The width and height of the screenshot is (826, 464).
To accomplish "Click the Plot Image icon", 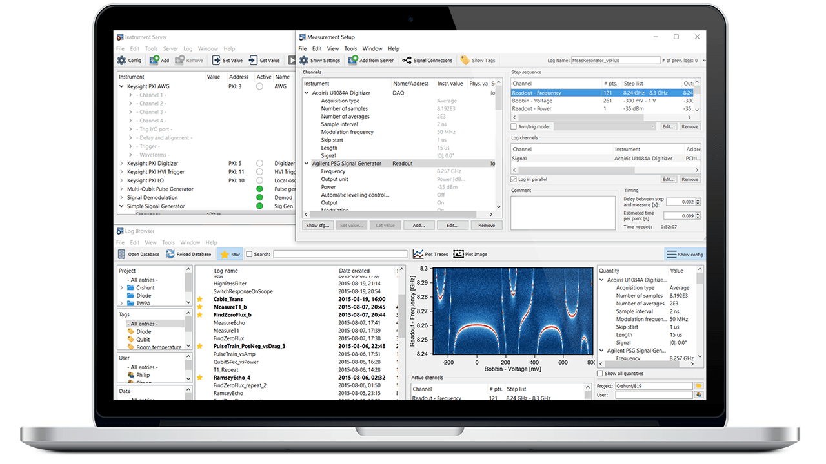I will 459,254.
